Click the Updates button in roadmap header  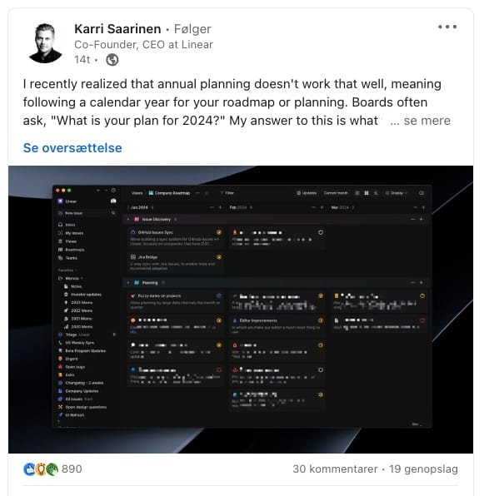click(x=307, y=192)
